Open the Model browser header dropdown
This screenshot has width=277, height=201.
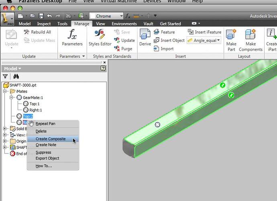pos(12,69)
